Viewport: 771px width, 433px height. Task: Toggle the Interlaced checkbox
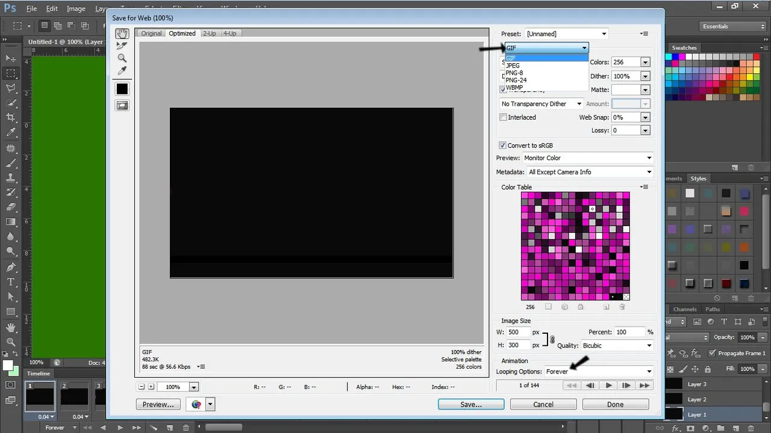click(503, 117)
